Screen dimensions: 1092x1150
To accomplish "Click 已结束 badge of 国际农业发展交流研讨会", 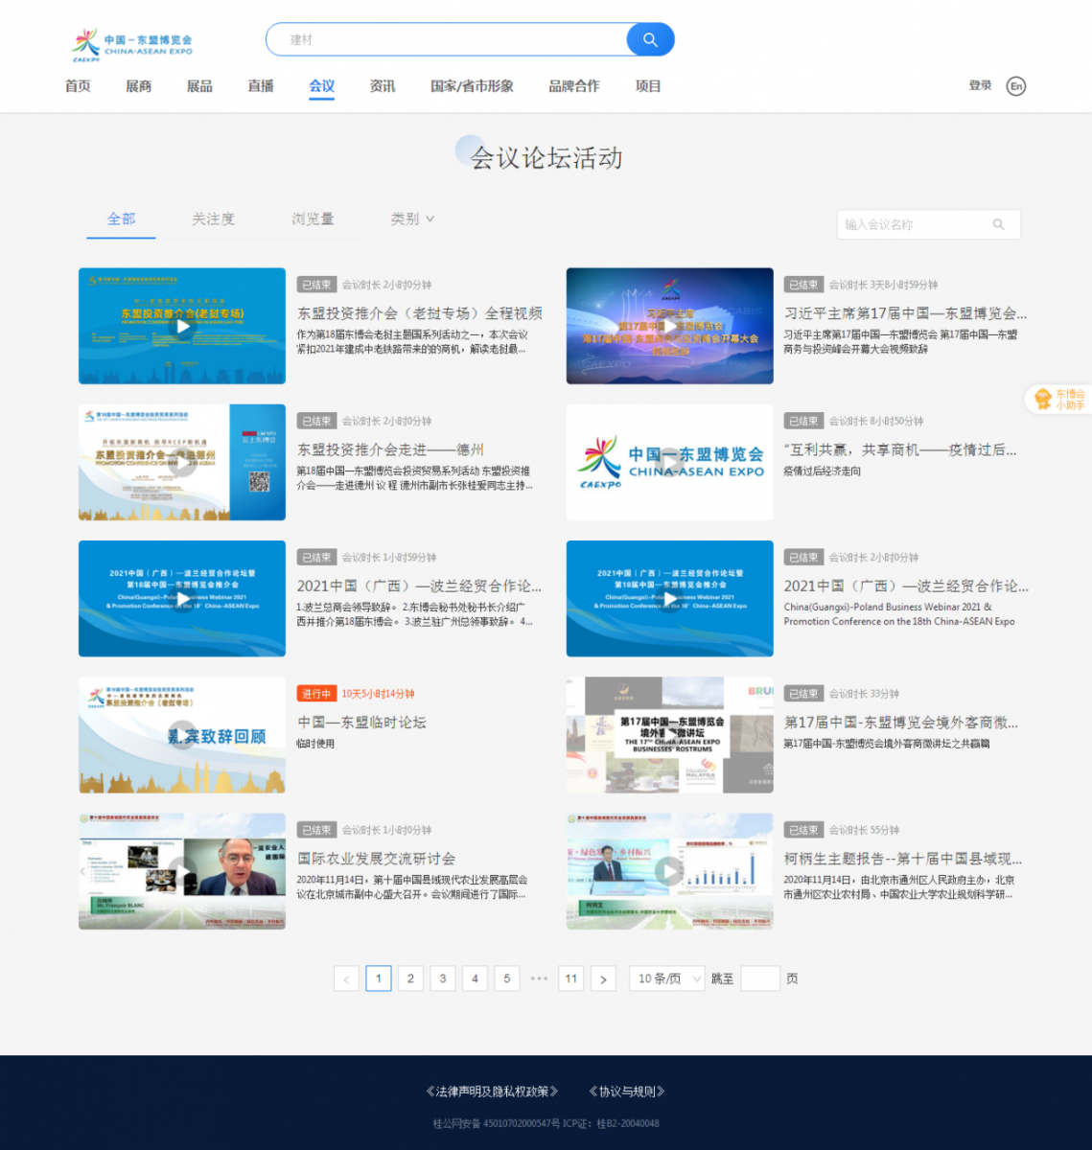I will 316,830.
